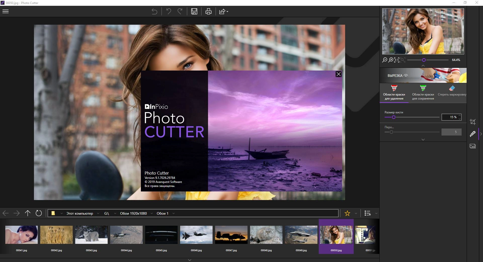
Task: Choose the Стереть маркировку eraser
Action: (x=452, y=91)
